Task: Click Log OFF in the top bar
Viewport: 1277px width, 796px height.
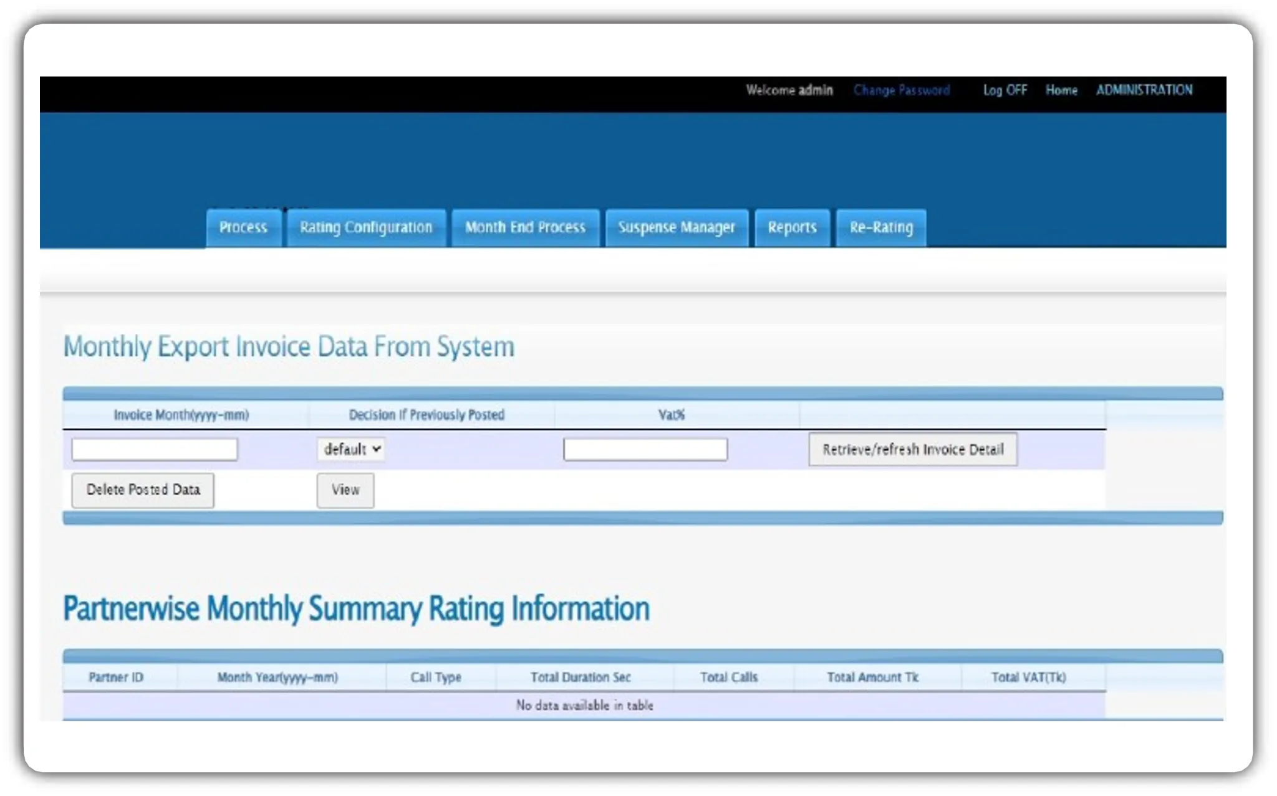Action: [x=1005, y=90]
